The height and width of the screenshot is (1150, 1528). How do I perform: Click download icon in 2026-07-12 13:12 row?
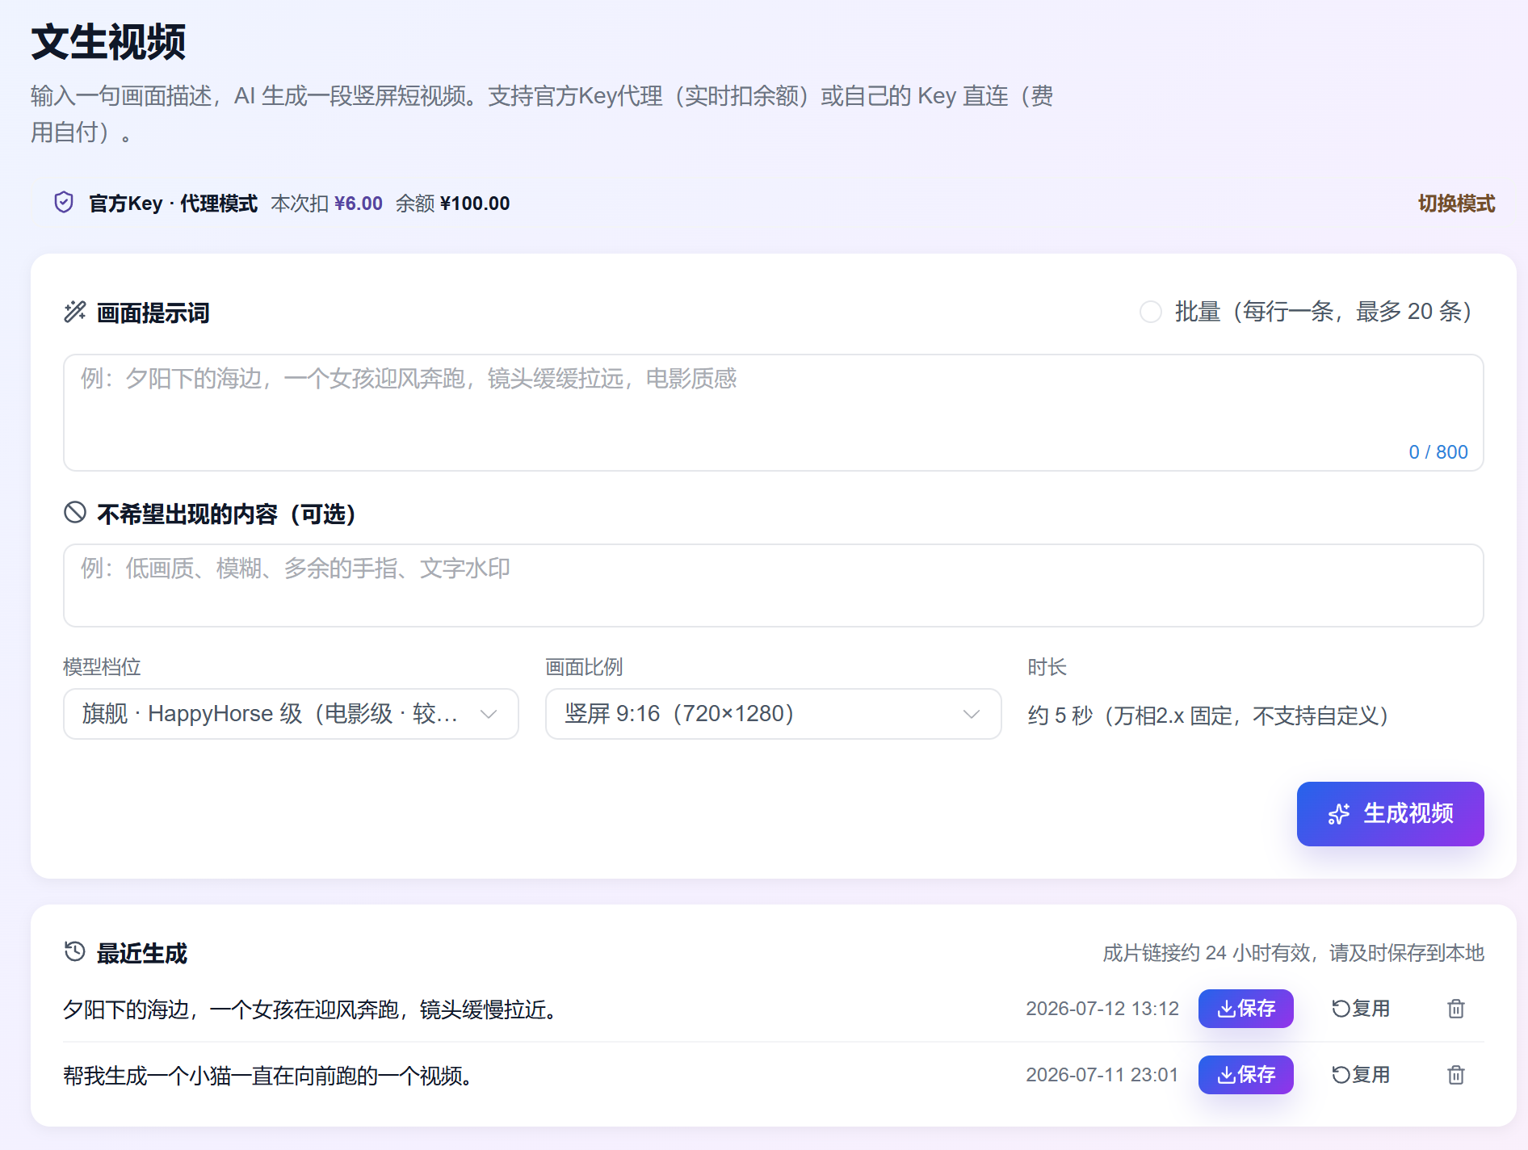pyautogui.click(x=1226, y=1009)
